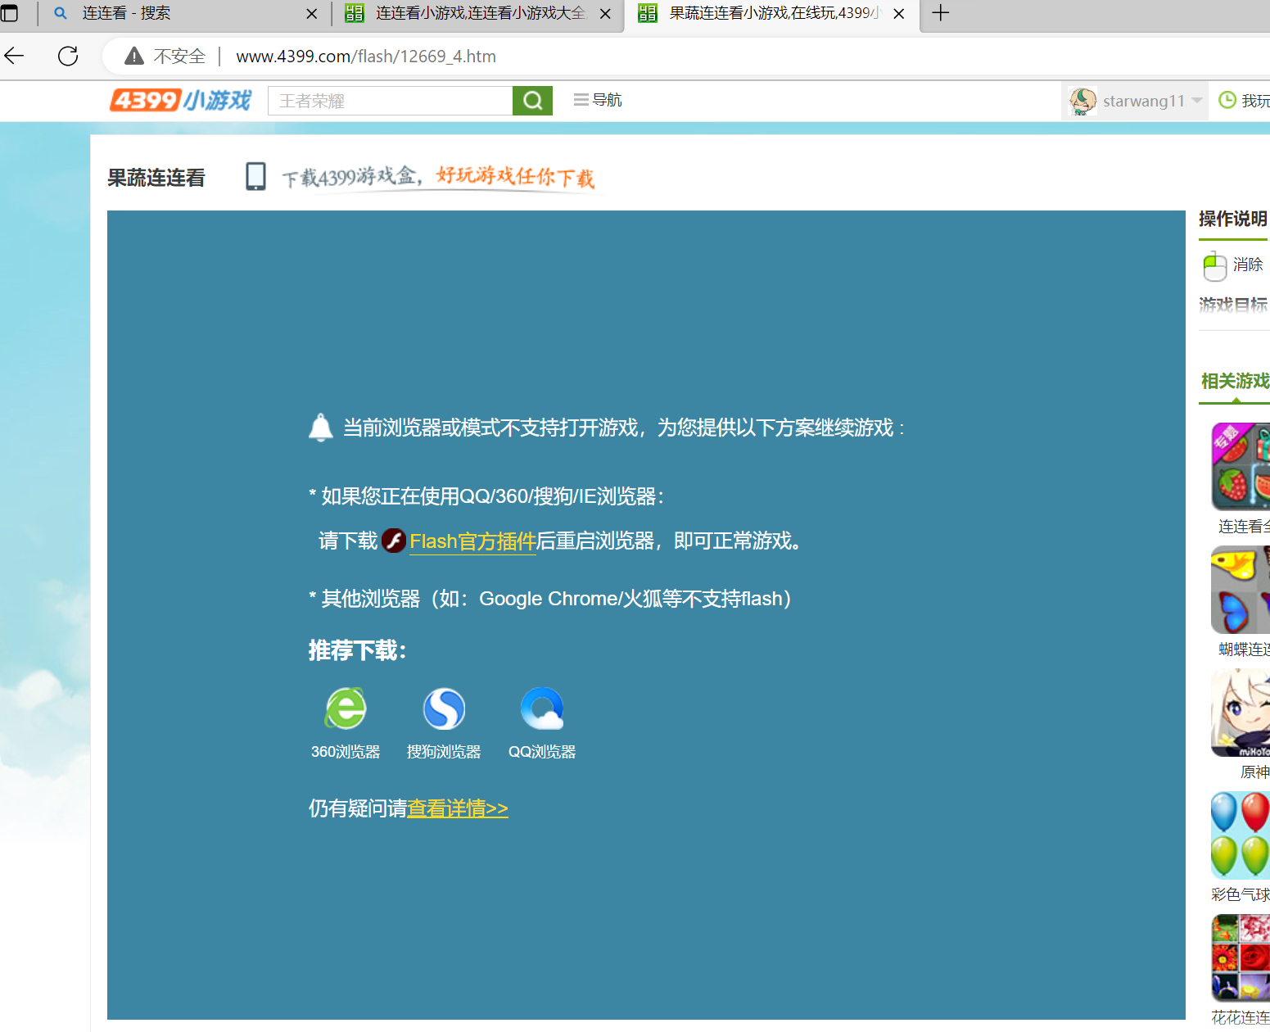Select the 果蔬连连看小游戏 tab
Screen dimensions: 1270x1032
click(x=771, y=14)
